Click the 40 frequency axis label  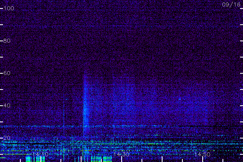pos(7,105)
